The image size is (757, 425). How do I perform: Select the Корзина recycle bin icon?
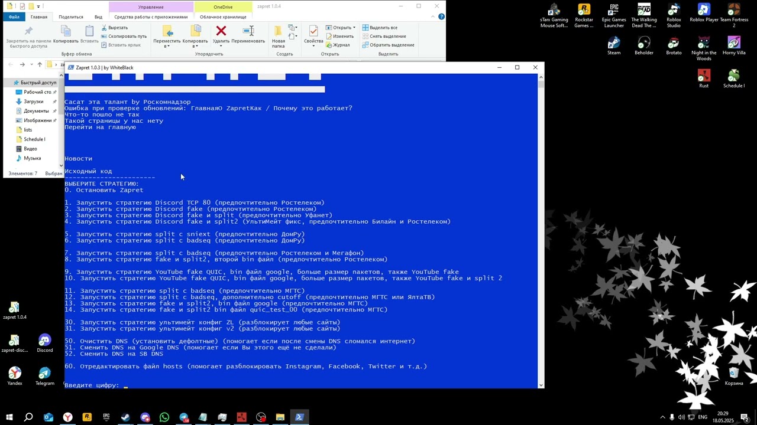click(x=734, y=377)
